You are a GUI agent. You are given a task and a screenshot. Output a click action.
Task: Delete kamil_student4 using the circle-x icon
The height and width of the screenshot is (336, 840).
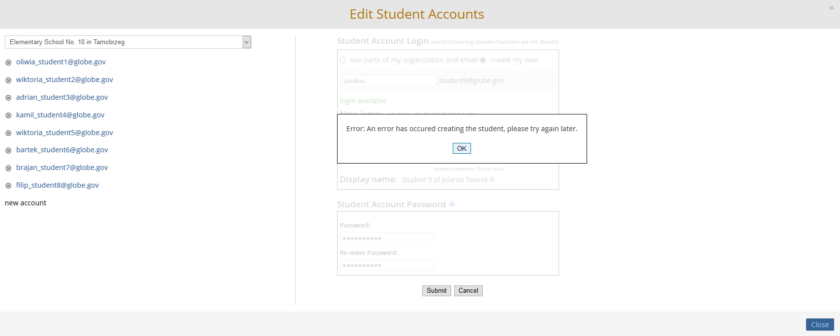8,115
